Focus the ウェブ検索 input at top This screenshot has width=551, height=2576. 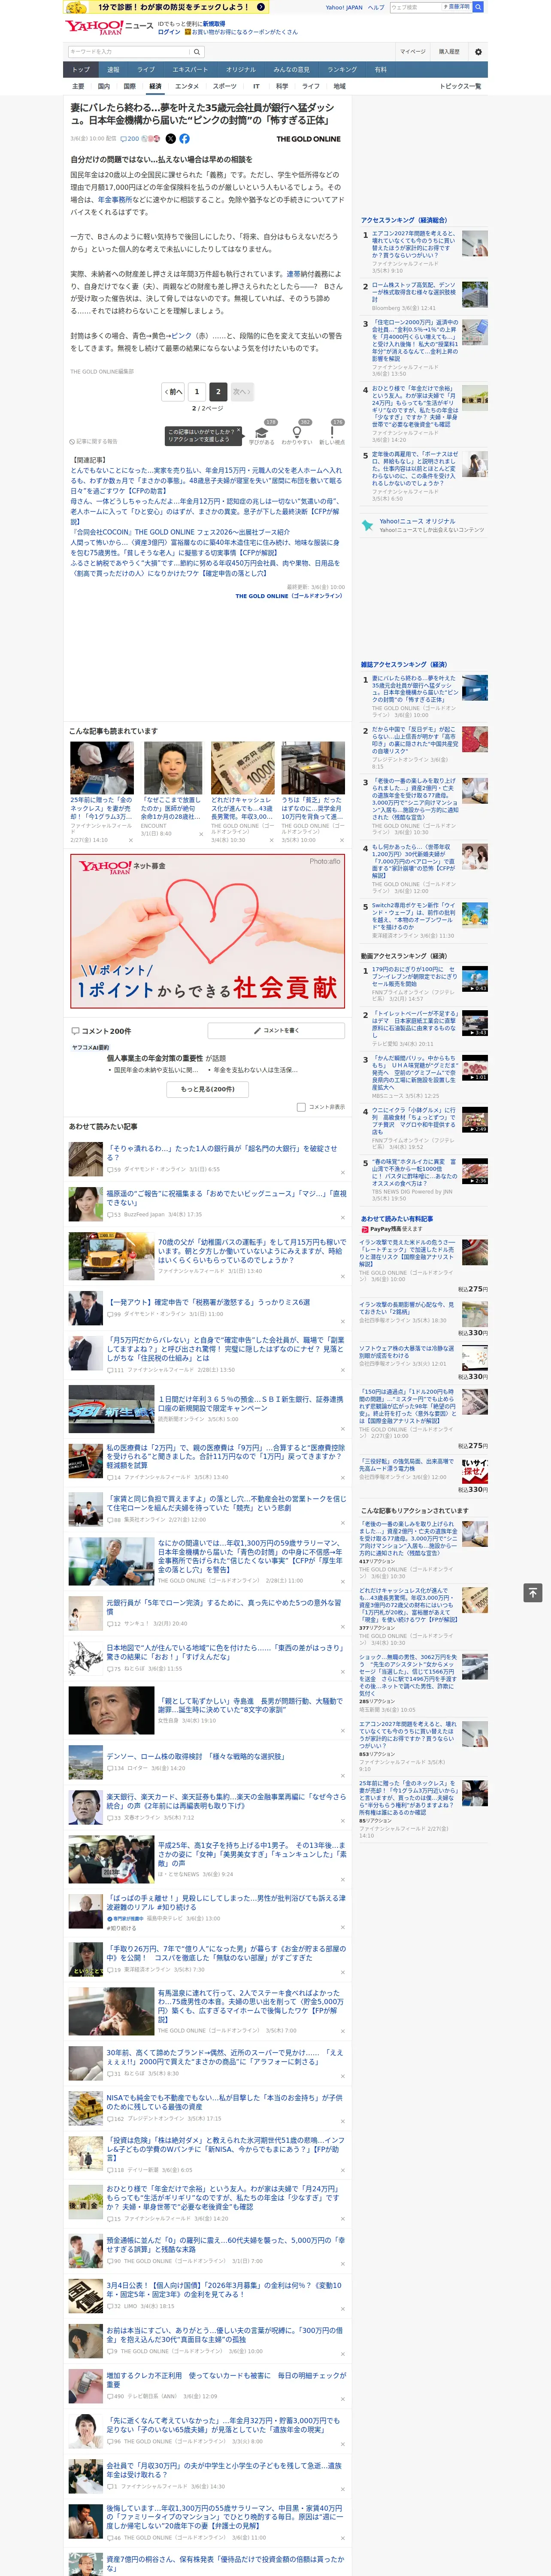click(x=416, y=7)
